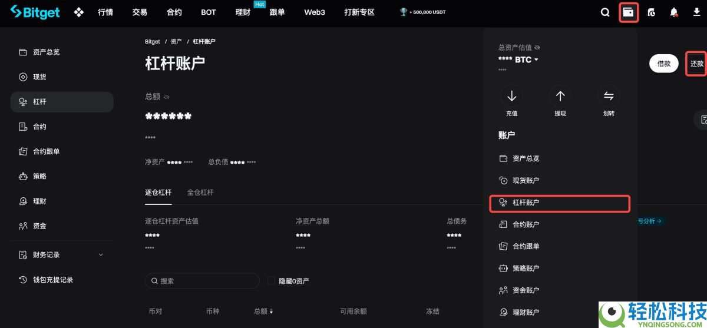Image resolution: width=707 pixels, height=328 pixels.
Task: Click the 划转 transfer icon
Action: tap(609, 96)
